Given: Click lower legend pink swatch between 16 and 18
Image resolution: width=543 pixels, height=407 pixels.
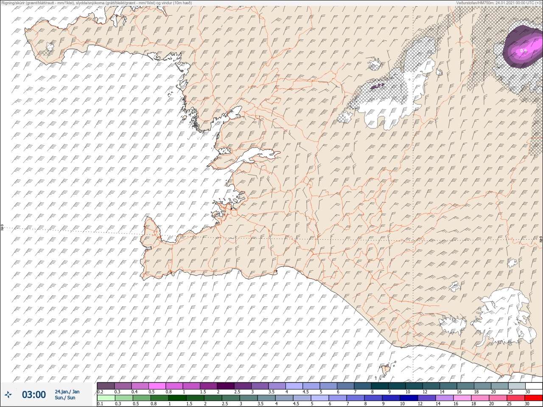Looking at the screenshot, I should pyautogui.click(x=462, y=398).
